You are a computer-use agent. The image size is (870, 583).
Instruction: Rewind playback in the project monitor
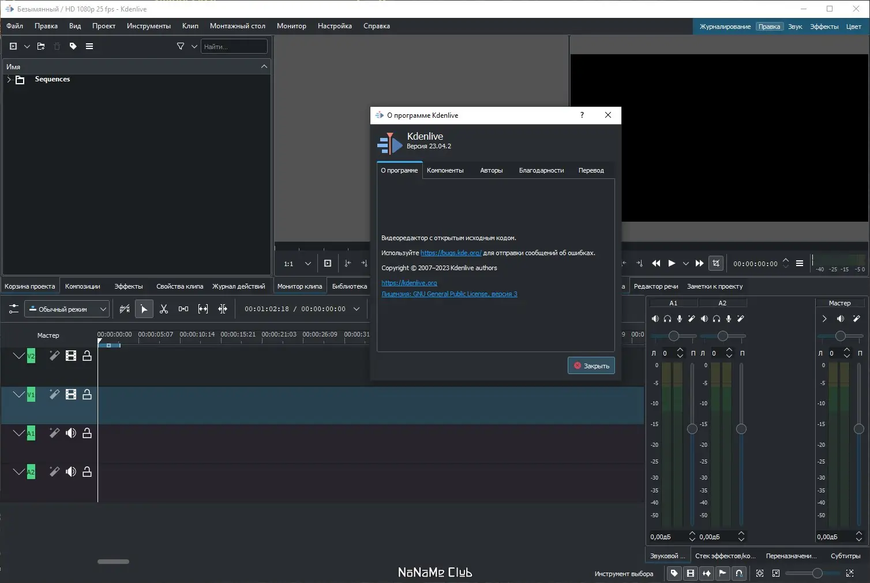[x=656, y=263]
